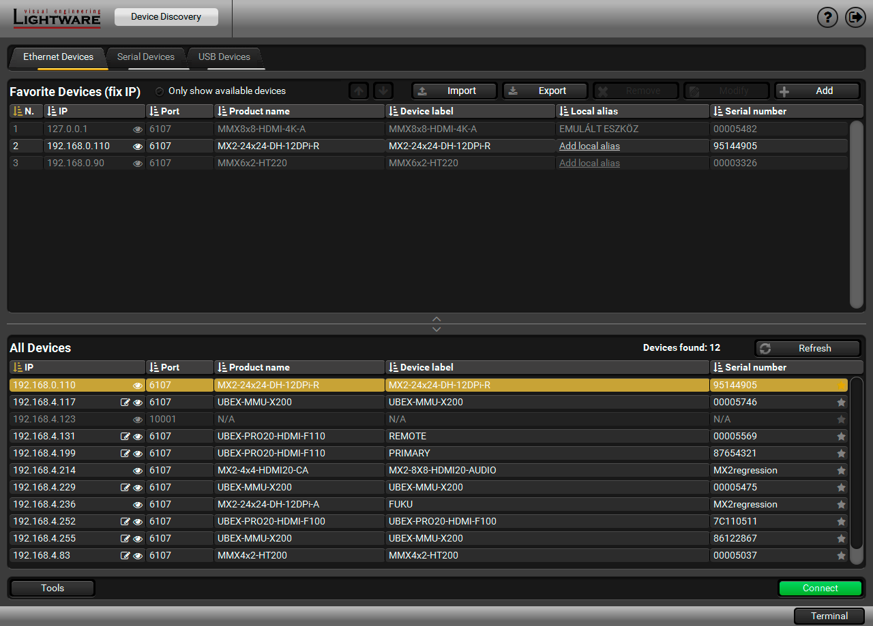Click the exit arrow icon top right
This screenshot has width=873, height=626.
[855, 18]
